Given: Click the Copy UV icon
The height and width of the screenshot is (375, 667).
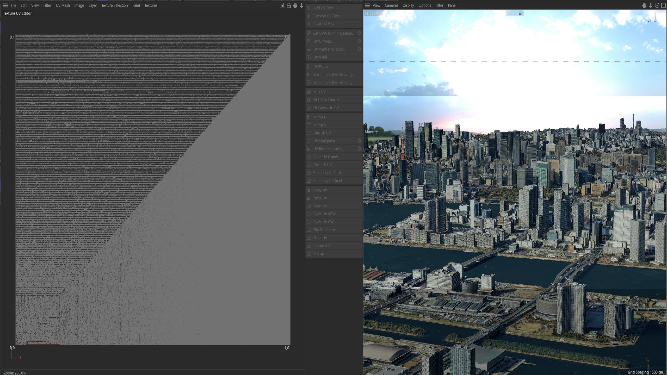Looking at the screenshot, I should [x=309, y=190].
